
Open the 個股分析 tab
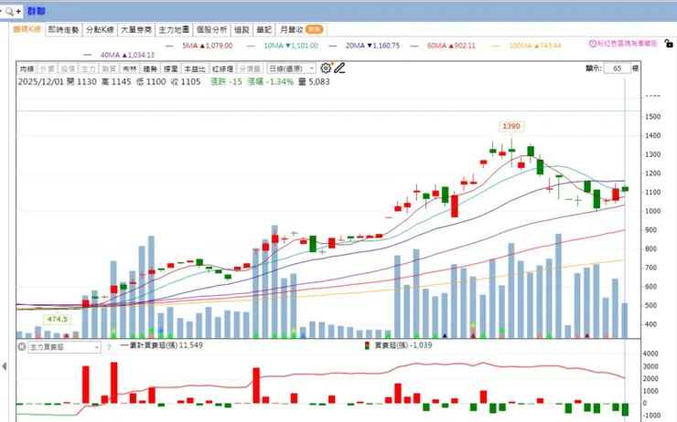tap(211, 29)
